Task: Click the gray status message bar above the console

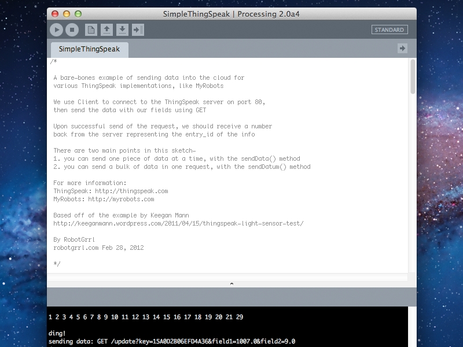Action: click(231, 297)
